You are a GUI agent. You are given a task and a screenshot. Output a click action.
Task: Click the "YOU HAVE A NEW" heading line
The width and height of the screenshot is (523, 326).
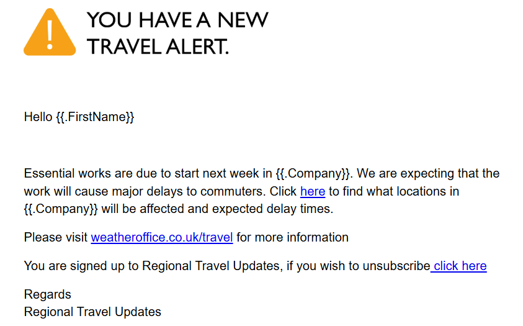point(177,20)
